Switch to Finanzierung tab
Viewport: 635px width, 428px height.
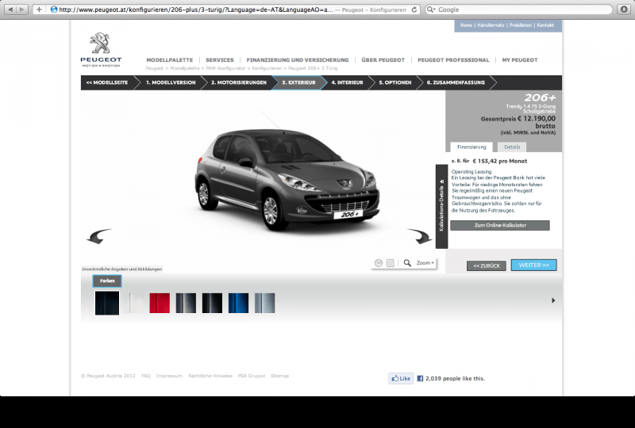pyautogui.click(x=471, y=147)
